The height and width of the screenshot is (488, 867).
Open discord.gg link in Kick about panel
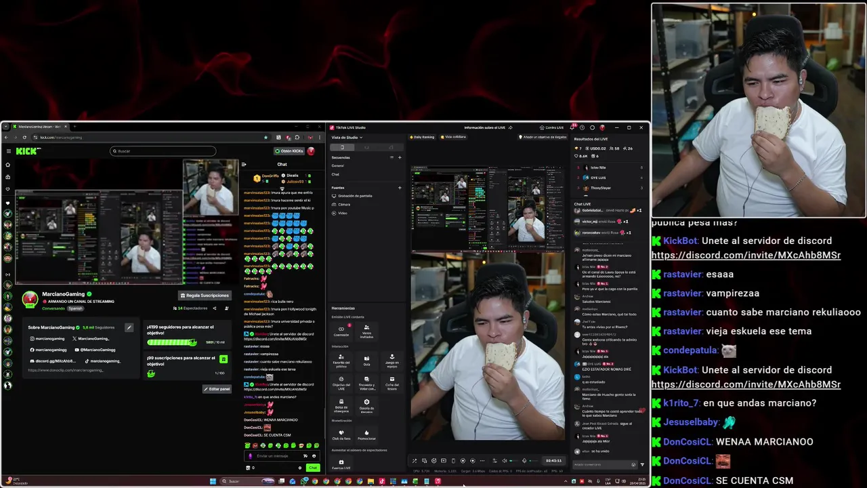tap(51, 361)
